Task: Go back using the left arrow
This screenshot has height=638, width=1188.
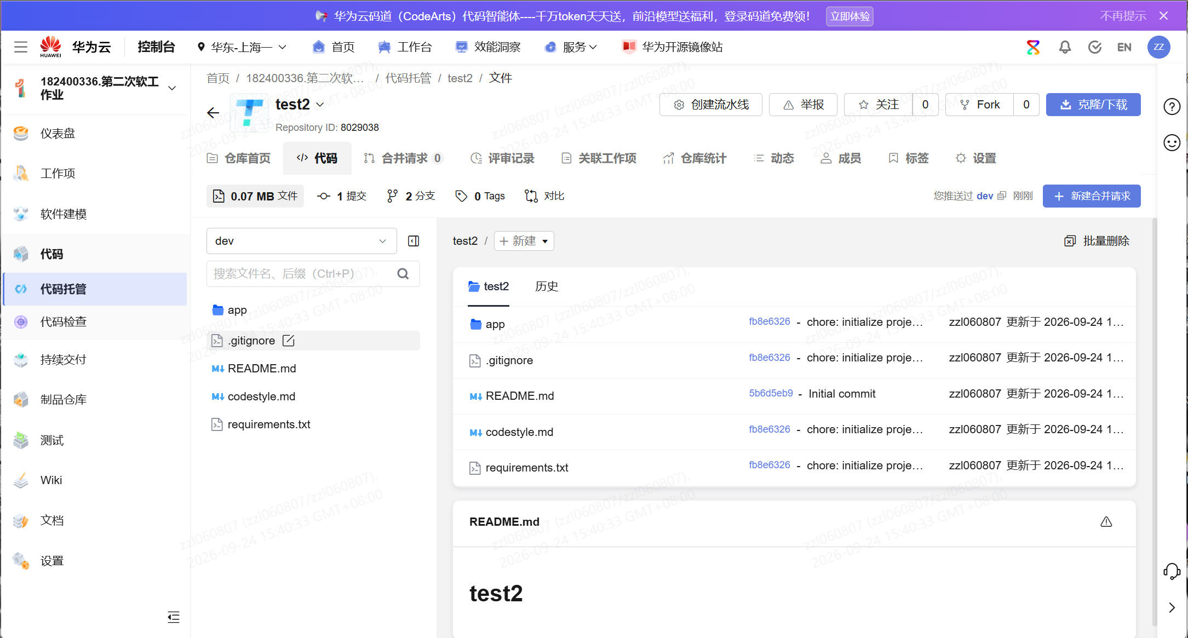Action: [x=213, y=113]
